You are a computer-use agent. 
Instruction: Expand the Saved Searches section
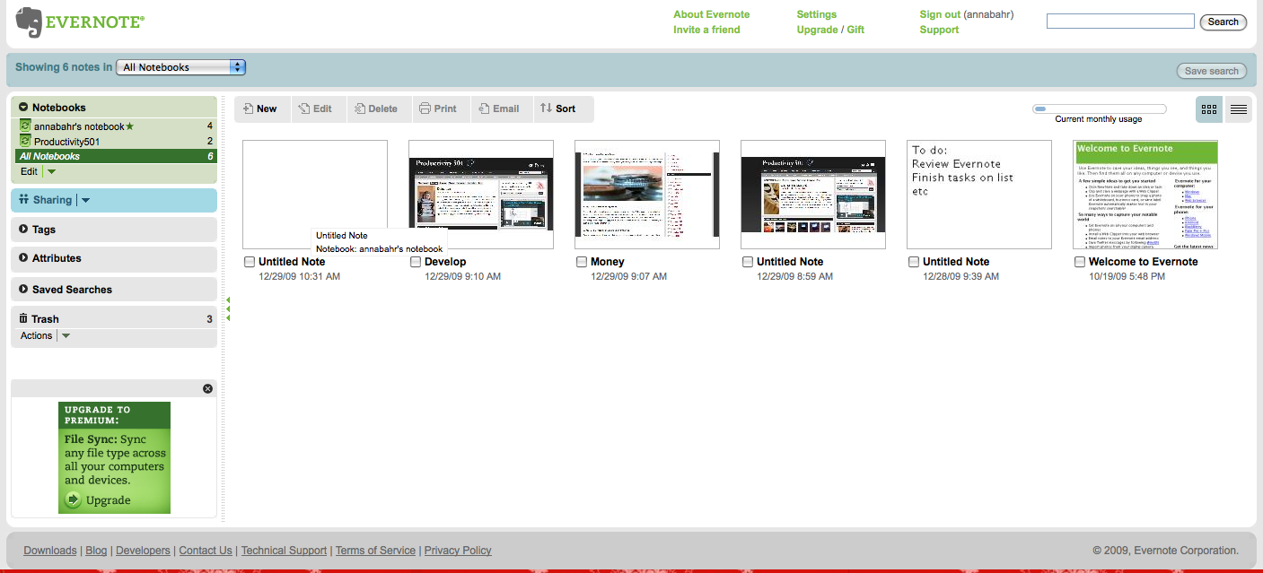[23, 290]
